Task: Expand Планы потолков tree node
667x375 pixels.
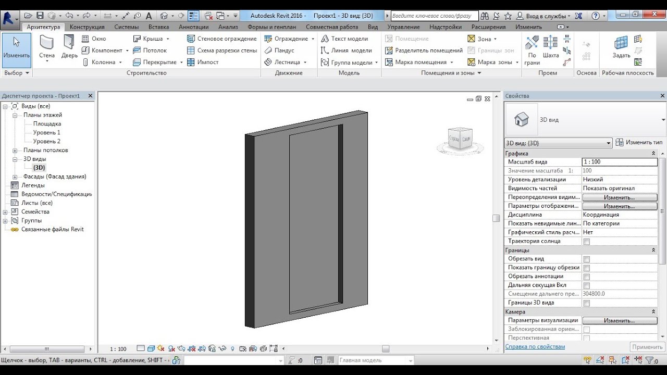Action: (x=15, y=151)
